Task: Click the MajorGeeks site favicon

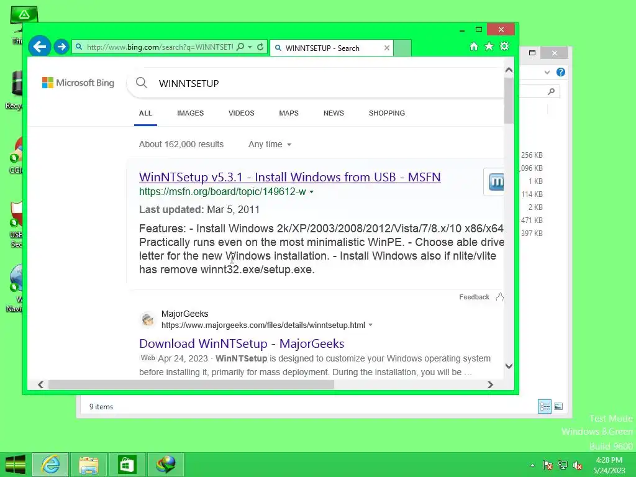Action: click(x=148, y=320)
